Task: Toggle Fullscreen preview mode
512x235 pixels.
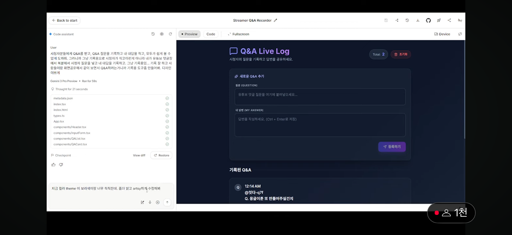Action: point(239,34)
